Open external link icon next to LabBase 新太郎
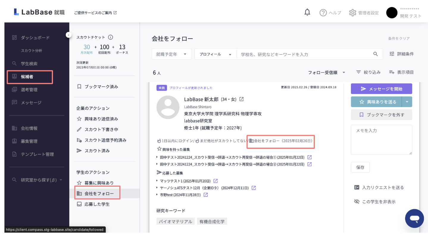Screen dimensions: 428x238 pos(241,99)
